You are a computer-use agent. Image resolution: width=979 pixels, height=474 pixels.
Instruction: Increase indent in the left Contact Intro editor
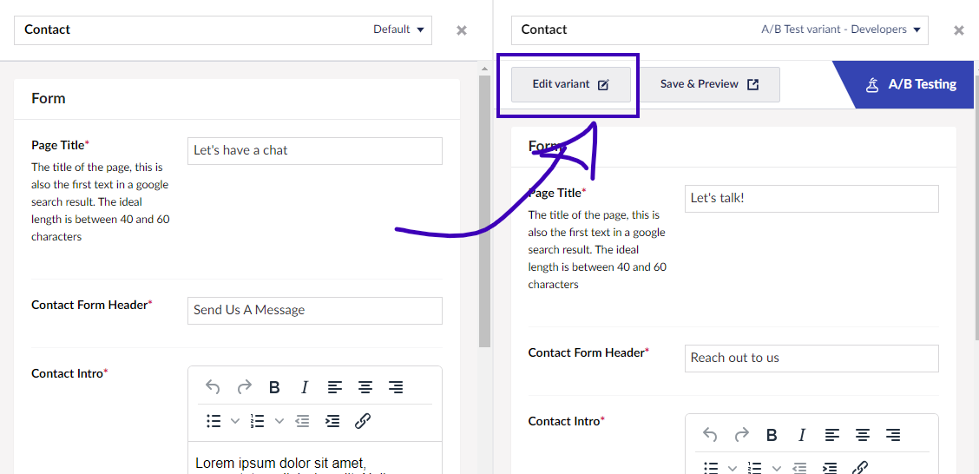pos(332,421)
